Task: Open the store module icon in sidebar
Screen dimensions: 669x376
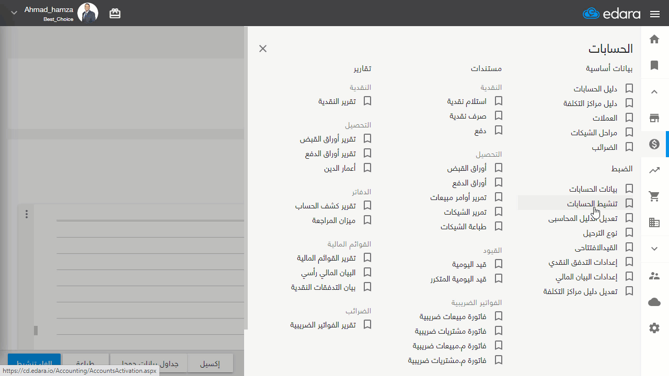Action: 654,118
